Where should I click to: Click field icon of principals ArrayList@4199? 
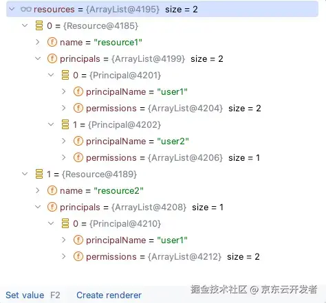(x=52, y=58)
